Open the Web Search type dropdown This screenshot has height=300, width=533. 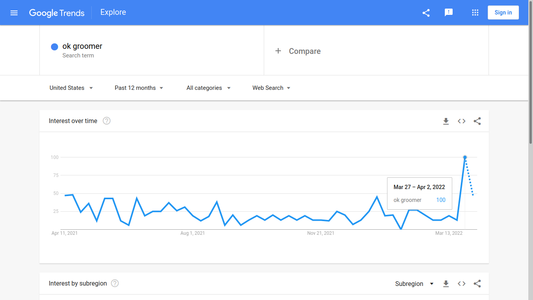[272, 88]
